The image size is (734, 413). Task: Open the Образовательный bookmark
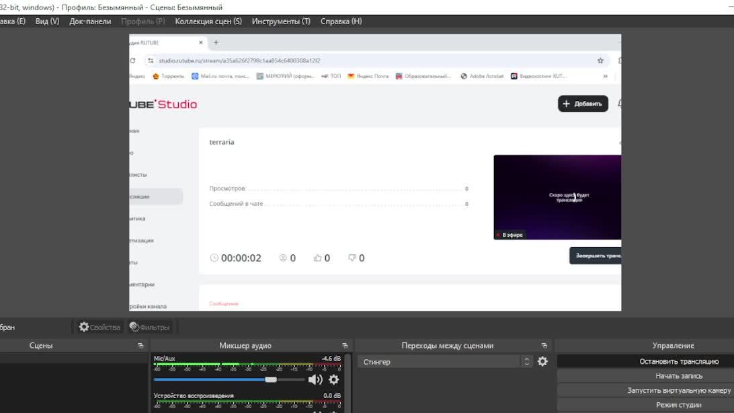click(x=423, y=76)
